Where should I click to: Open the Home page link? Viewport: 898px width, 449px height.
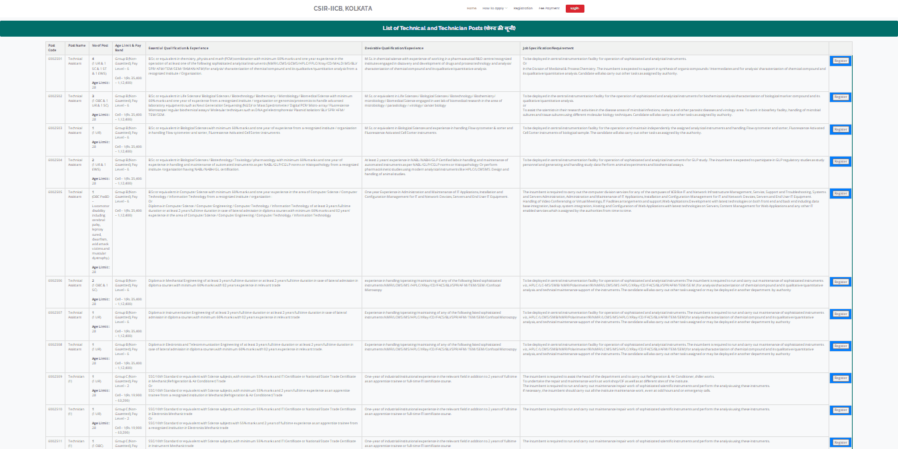point(472,8)
